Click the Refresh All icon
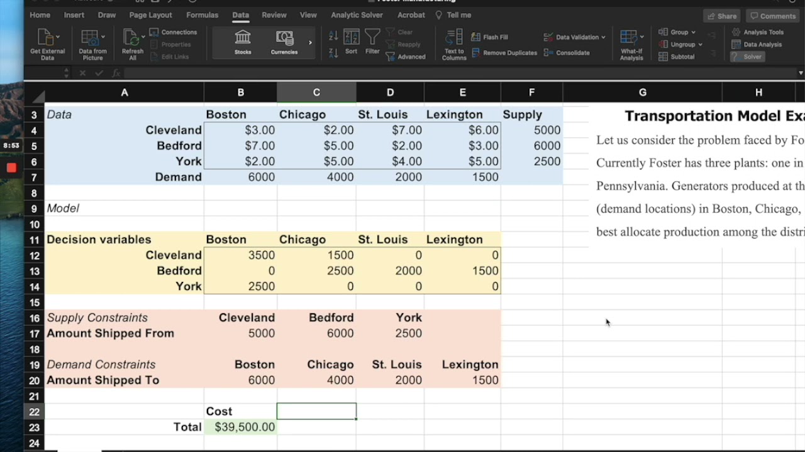This screenshot has height=452, width=805. [131, 38]
